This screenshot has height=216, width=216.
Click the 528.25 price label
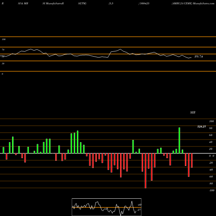[201, 127]
